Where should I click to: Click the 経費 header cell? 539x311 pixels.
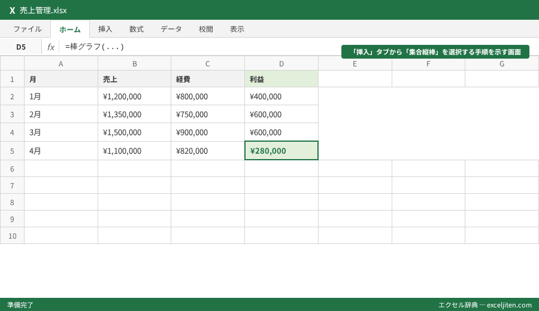(208, 79)
